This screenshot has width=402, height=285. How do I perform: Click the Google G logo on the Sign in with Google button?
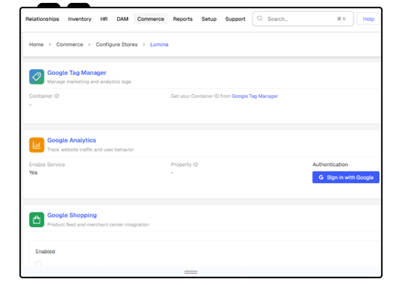point(321,177)
